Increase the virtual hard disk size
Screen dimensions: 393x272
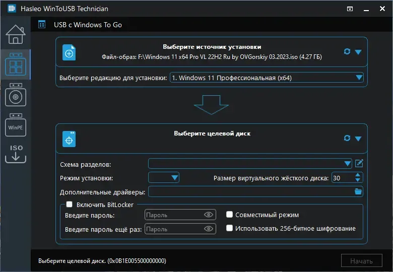pos(358,175)
